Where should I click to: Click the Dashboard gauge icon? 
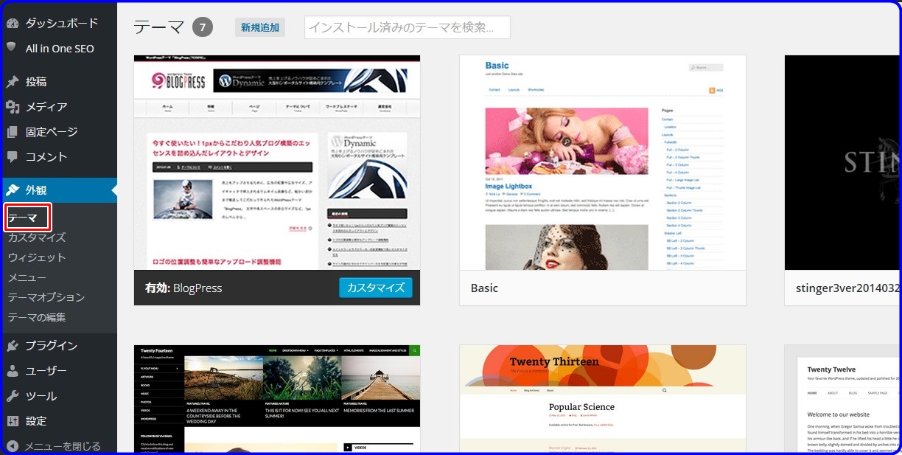12,23
